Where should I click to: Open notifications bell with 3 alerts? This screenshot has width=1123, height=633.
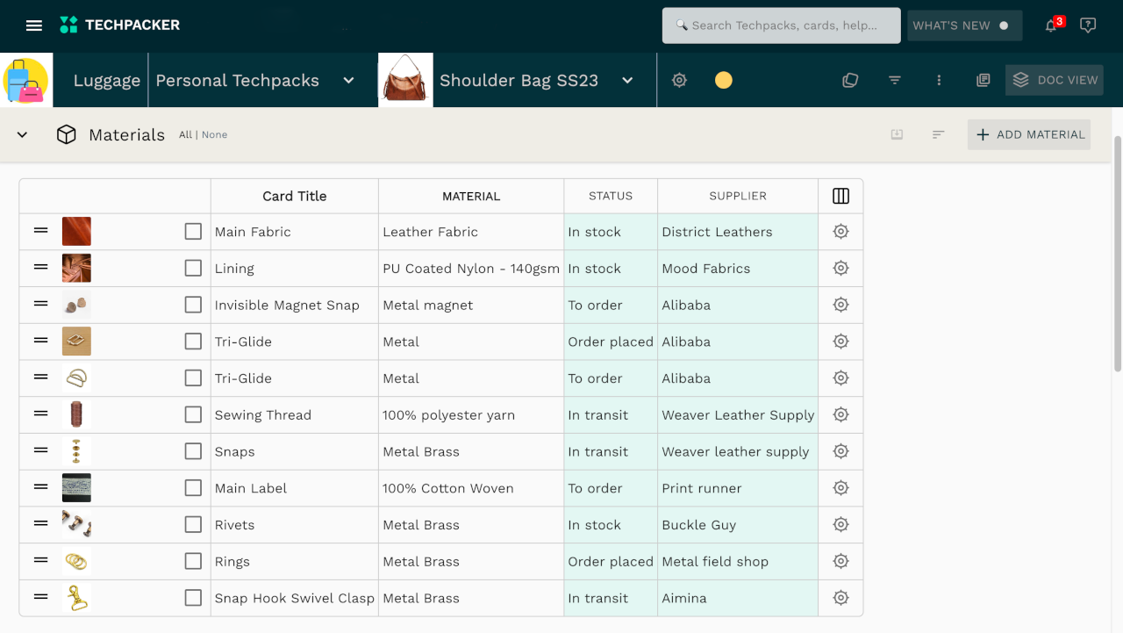point(1051,25)
